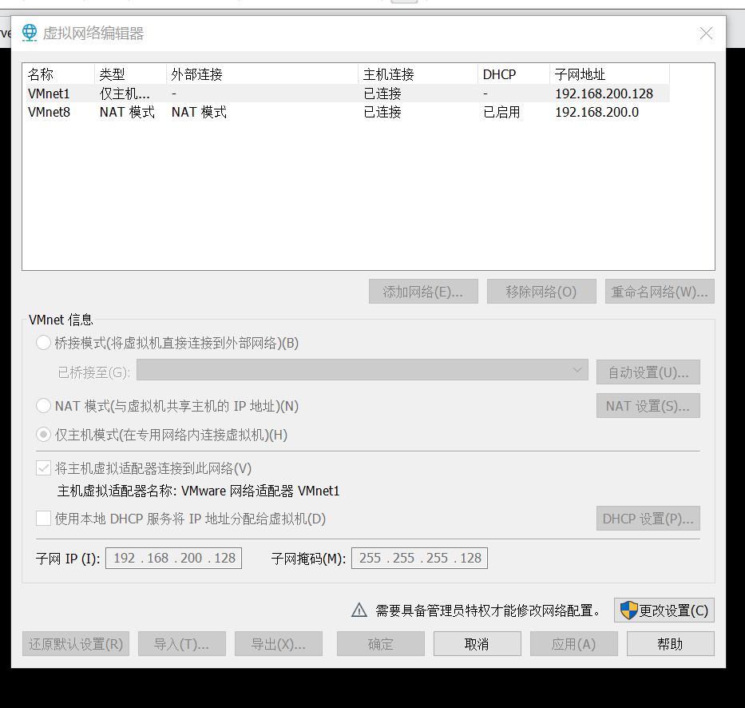This screenshot has height=708, width=745.
Task: Click NAT 模式 external connection cell
Action: click(x=199, y=112)
